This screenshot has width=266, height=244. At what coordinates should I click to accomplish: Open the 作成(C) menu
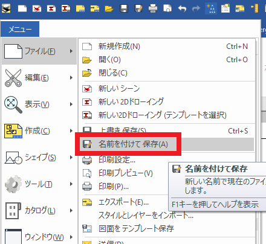point(39,131)
